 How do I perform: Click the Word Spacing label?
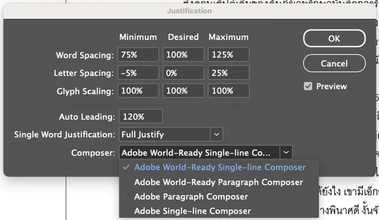pos(85,55)
